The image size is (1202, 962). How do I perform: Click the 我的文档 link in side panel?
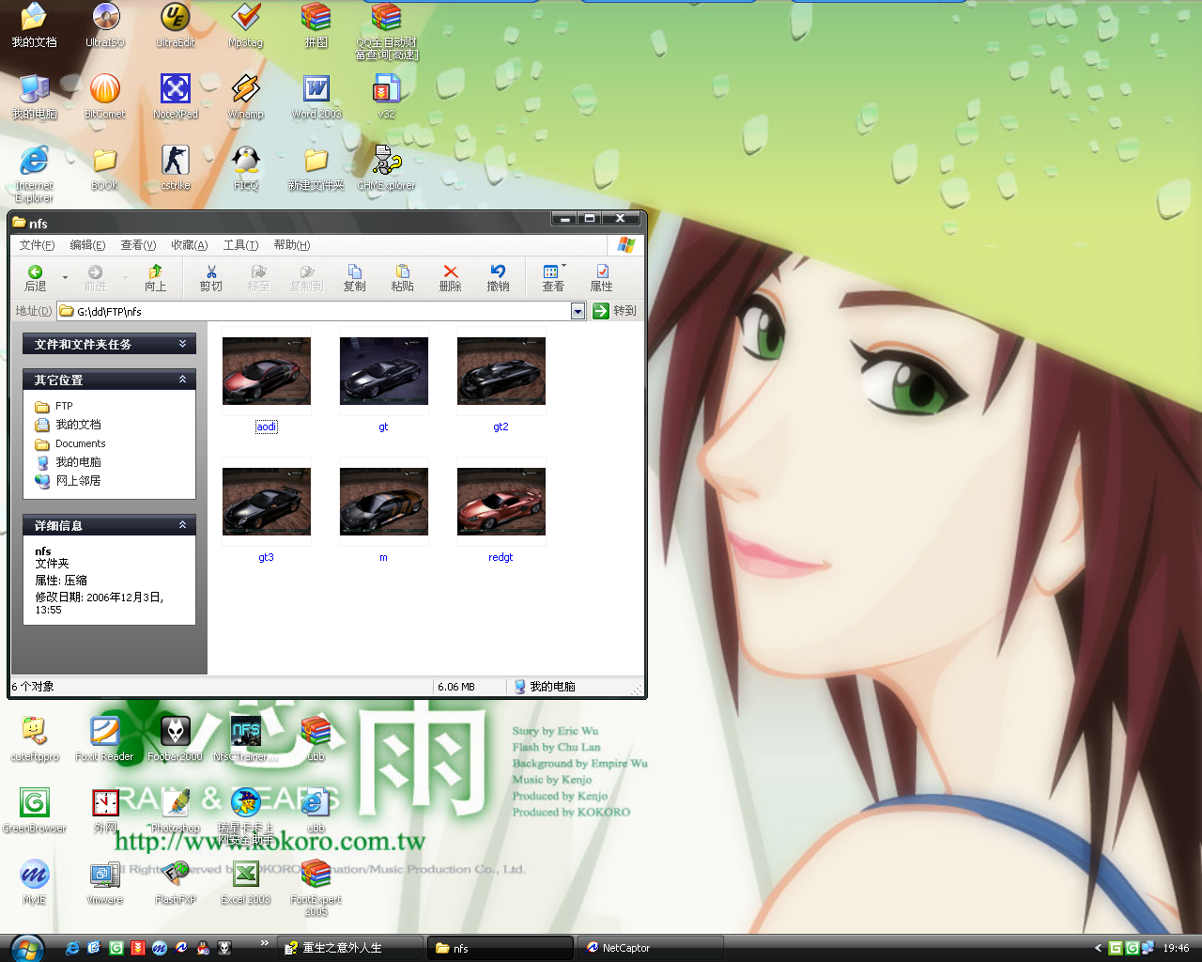click(x=78, y=425)
